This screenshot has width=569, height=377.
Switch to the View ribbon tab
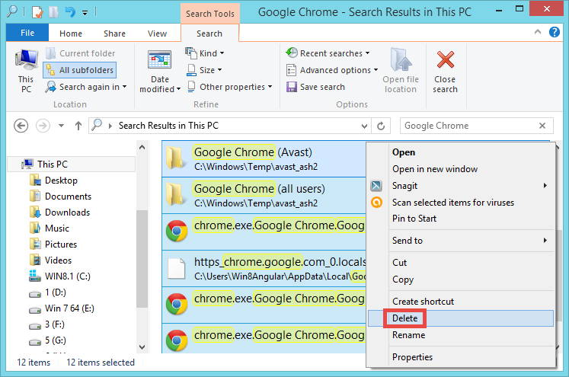click(x=157, y=34)
